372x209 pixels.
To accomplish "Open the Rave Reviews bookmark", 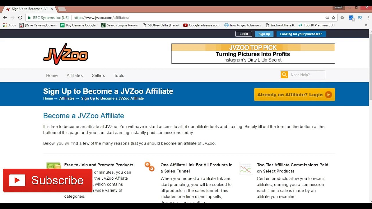I will click(x=38, y=25).
